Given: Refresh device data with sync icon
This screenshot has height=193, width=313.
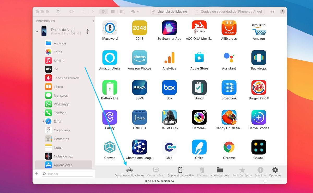Looking at the screenshot, I should (58, 11).
